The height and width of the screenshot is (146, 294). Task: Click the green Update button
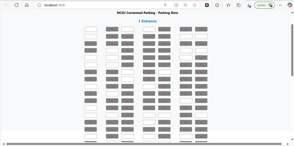264,5
